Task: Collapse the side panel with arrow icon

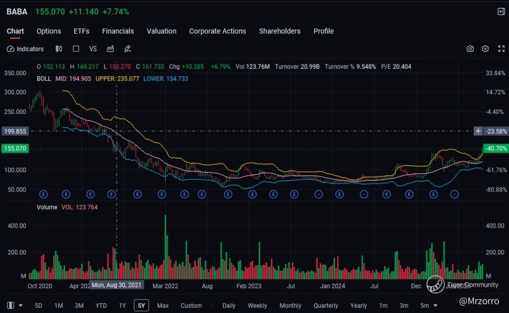Action: pyautogui.click(x=501, y=11)
